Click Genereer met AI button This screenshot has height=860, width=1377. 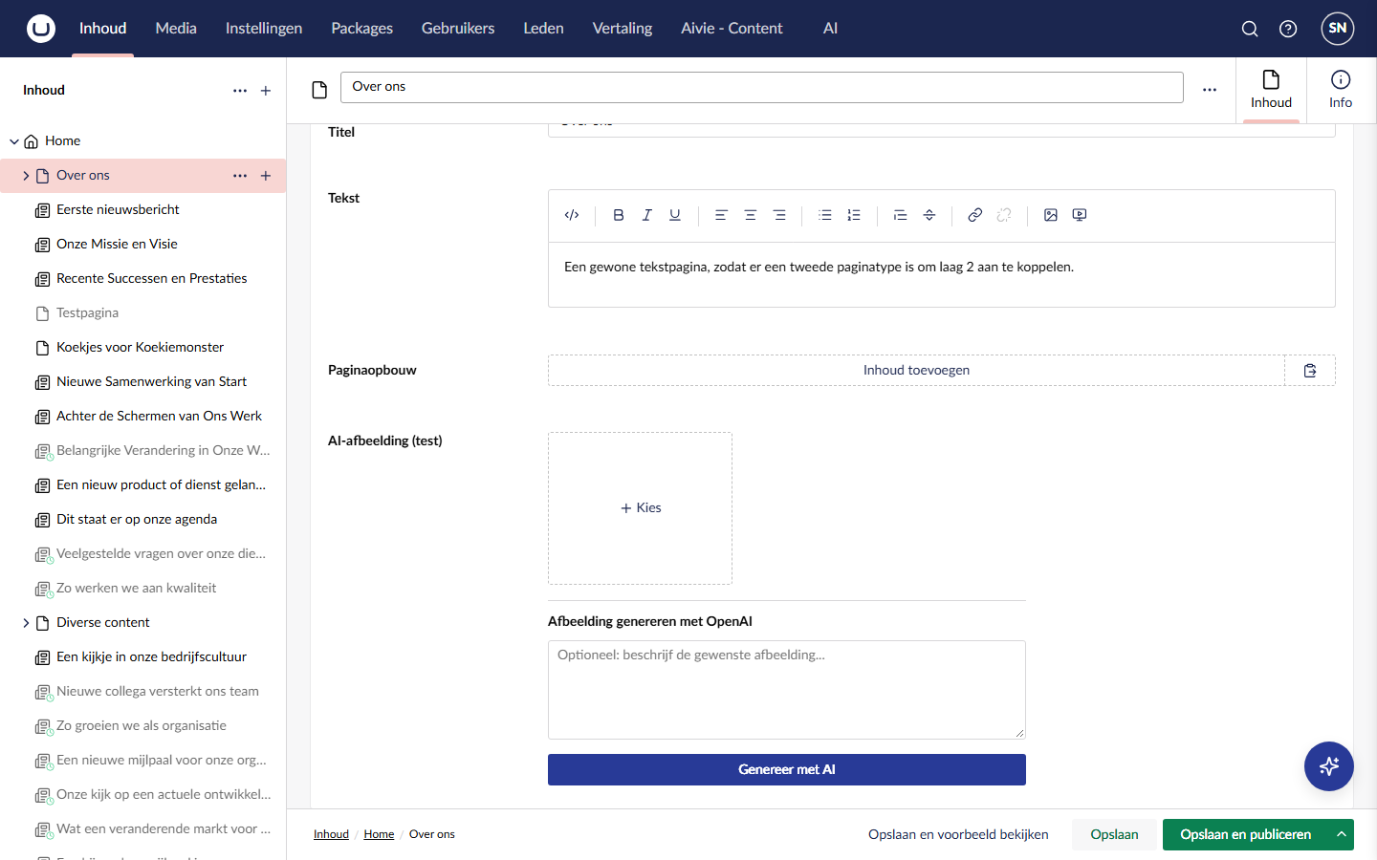[x=787, y=770]
